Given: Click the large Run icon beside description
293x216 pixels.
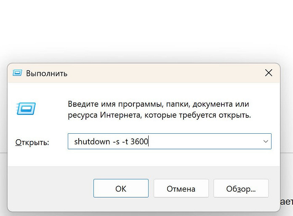Looking at the screenshot, I should coord(26,108).
